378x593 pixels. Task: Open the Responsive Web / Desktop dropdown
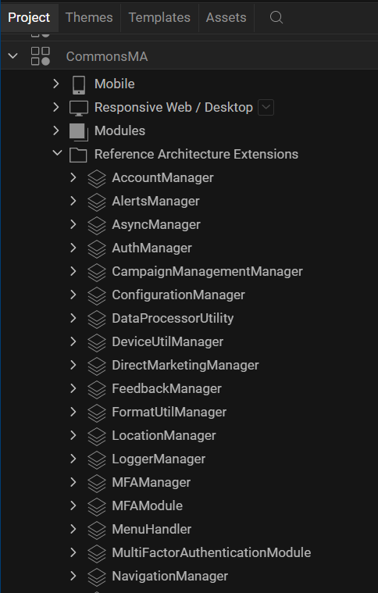[266, 107]
